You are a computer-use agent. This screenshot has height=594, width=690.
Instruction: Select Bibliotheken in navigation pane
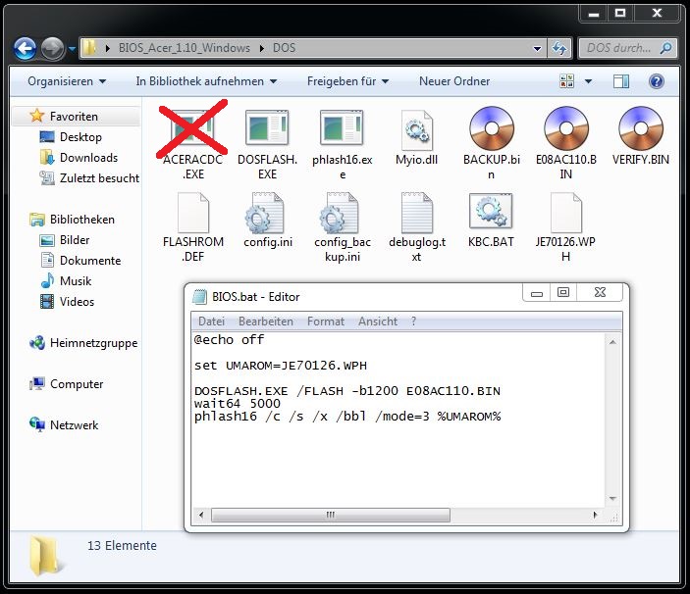[81, 220]
